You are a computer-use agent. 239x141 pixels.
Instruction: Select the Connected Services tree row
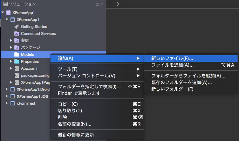click(x=53, y=34)
